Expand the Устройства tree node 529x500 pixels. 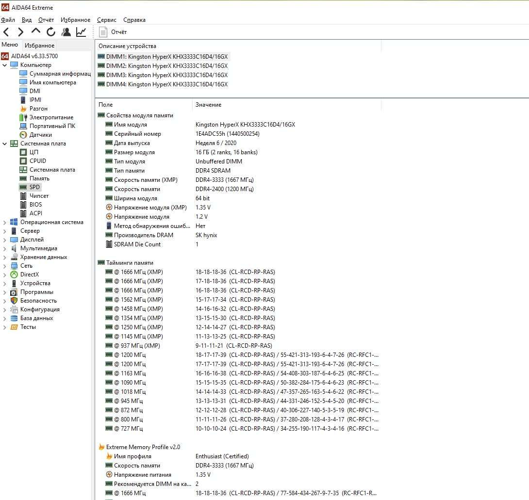5,284
